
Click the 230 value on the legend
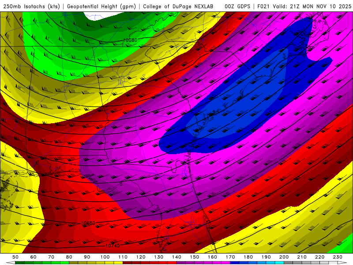338,257
